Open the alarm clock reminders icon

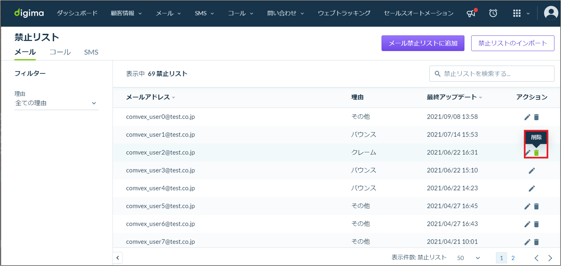493,13
